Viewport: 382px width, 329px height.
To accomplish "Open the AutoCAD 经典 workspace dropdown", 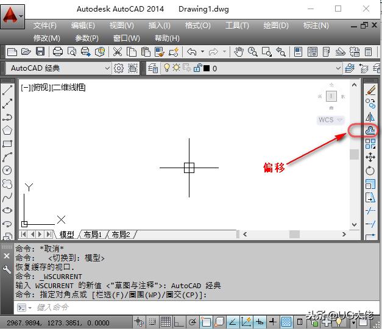I will [x=107, y=68].
